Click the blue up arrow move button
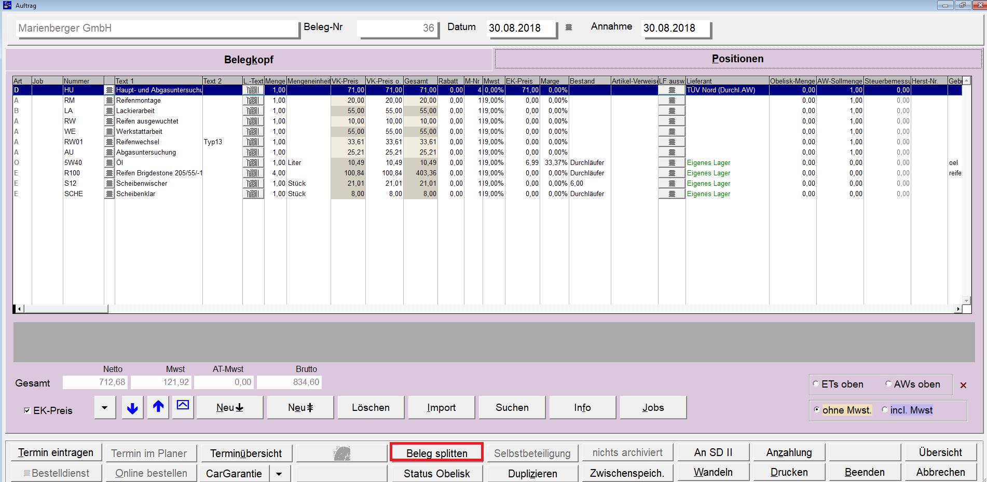 tap(158, 408)
